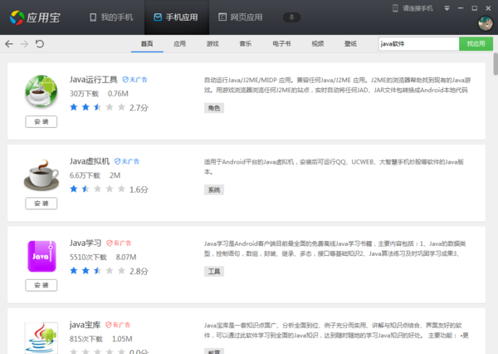Click the vertical scrollbar thumb
The height and width of the screenshot is (354, 498).
point(496,64)
